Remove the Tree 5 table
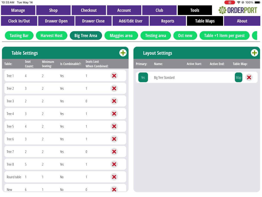This screenshot has height=197, width=262. point(114,126)
